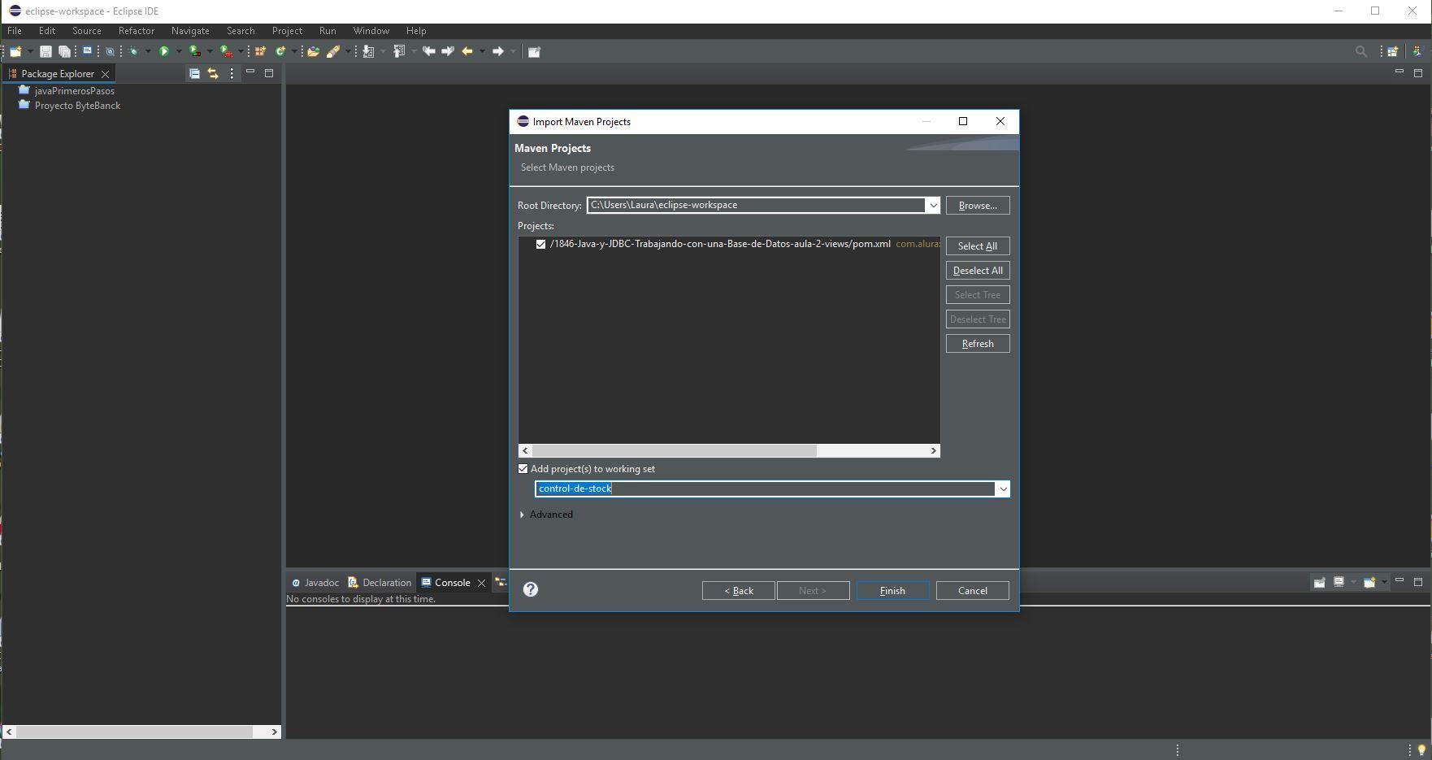Click the Open Perspective toolbar icon
The height and width of the screenshot is (760, 1432).
click(1392, 51)
